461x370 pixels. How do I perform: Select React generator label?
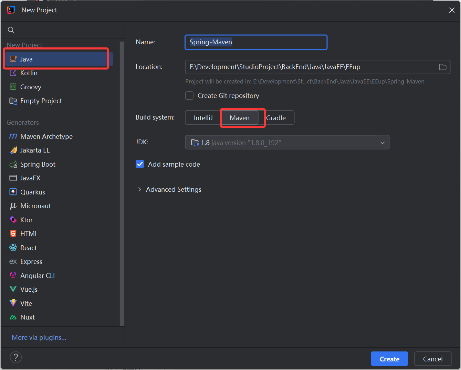[29, 248]
